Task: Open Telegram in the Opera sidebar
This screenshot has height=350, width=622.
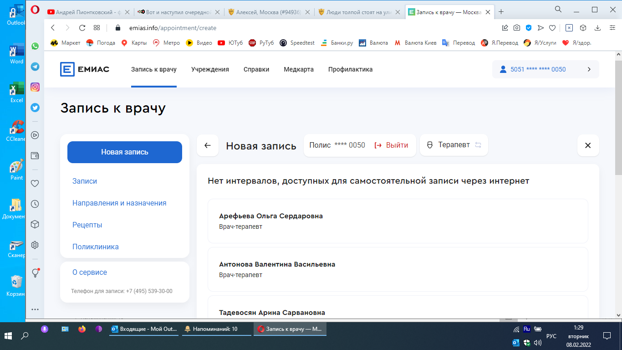Action: (x=35, y=67)
